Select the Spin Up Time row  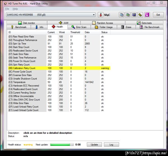(x=59, y=44)
